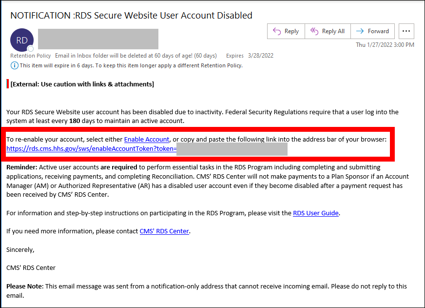Screen dimensions: 425x308
Task: Click the info icon beside expiry notice
Action: [14, 65]
